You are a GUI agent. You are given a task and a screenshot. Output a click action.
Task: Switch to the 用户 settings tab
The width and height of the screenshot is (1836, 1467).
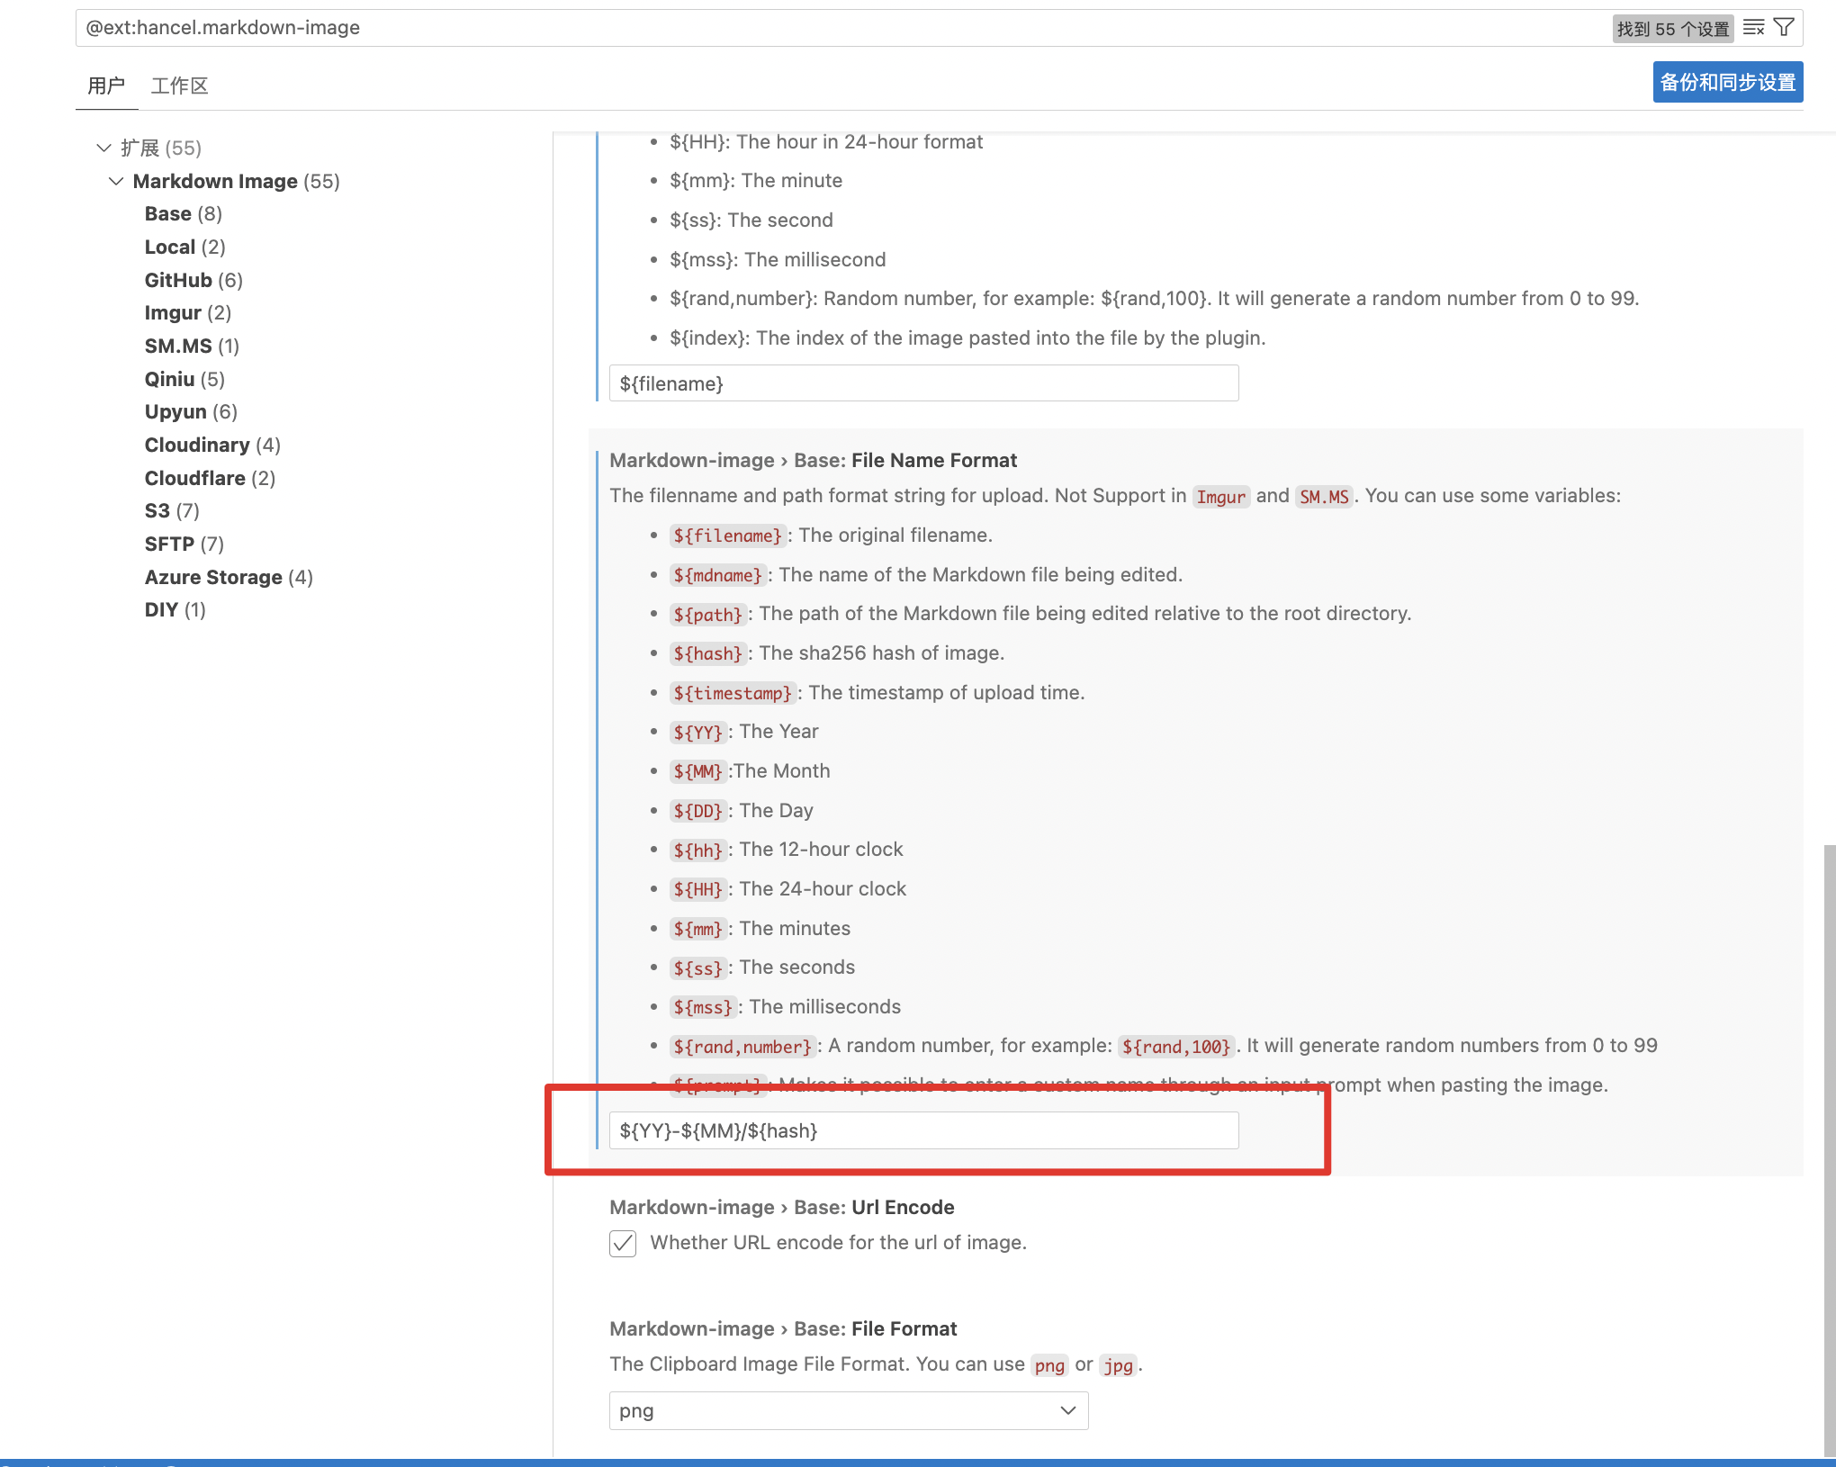click(106, 85)
